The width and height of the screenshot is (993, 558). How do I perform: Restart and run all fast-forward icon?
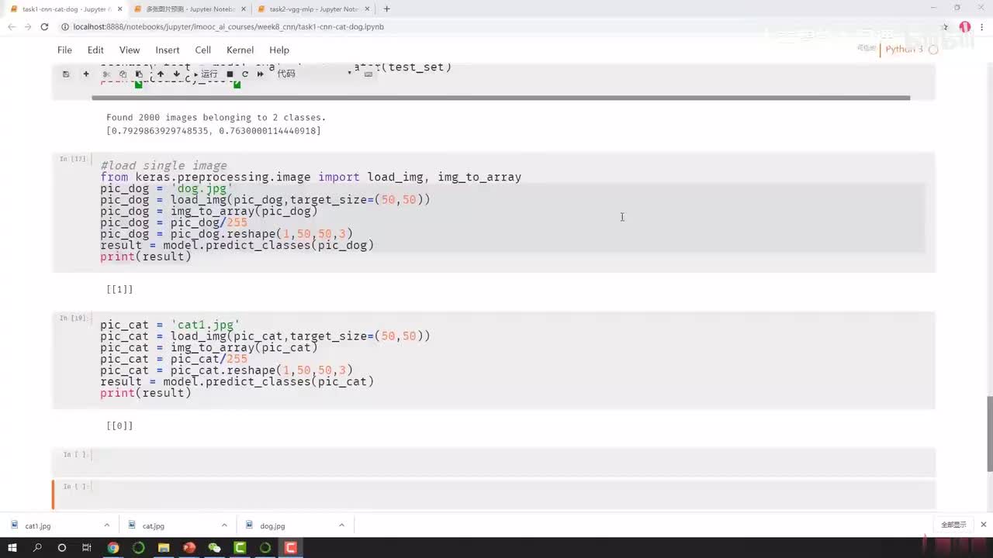pos(261,74)
